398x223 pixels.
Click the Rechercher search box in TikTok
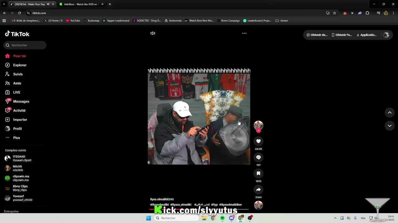[25, 45]
